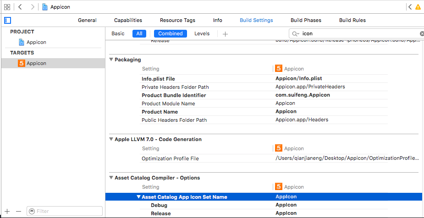Open the search magnifier options
424x218 pixels.
click(295, 34)
